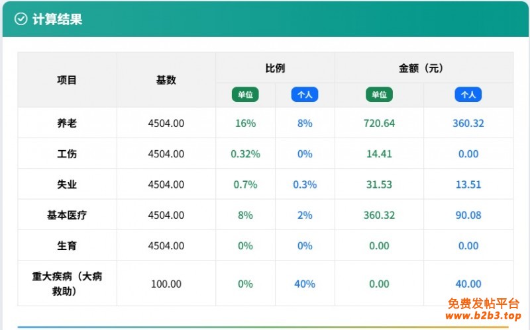Select the 养老 row label
This screenshot has height=330, width=530.
[67, 123]
